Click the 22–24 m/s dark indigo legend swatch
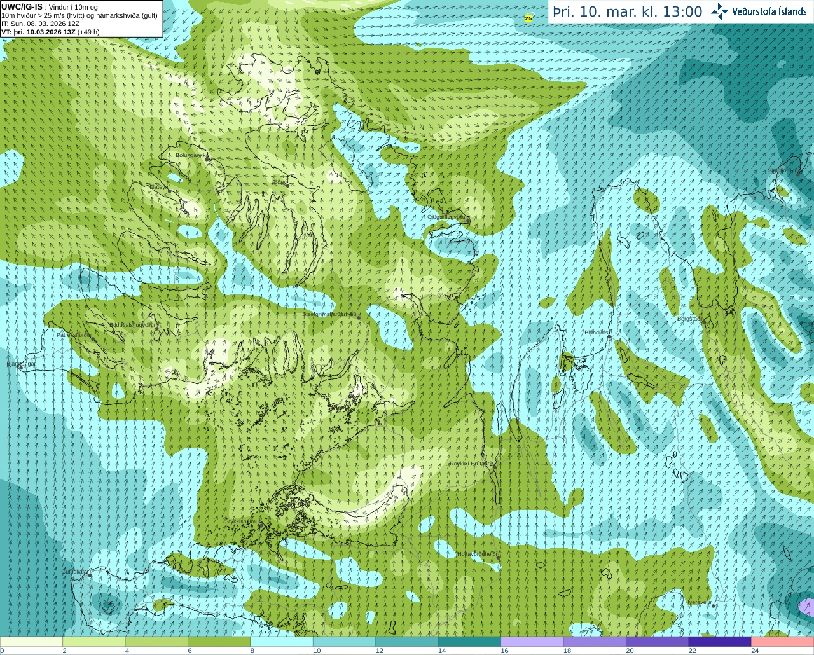 pos(720,642)
